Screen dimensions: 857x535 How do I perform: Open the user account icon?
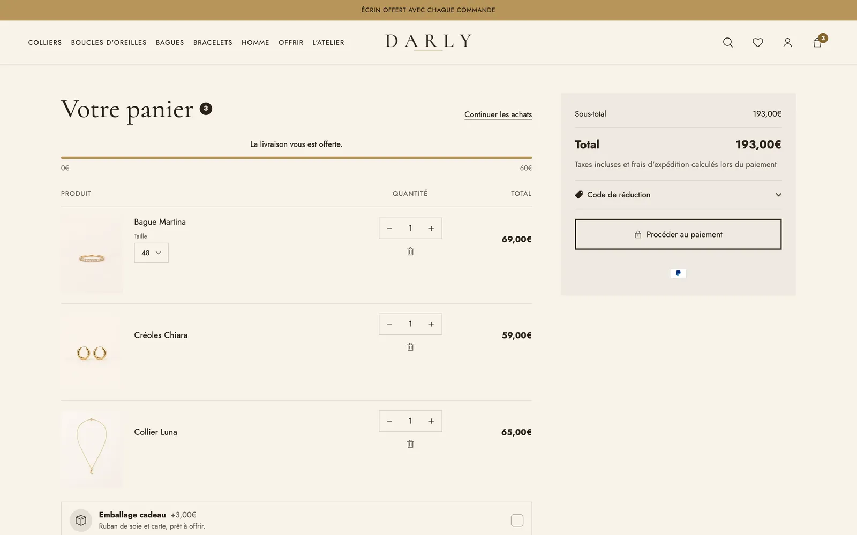point(787,42)
